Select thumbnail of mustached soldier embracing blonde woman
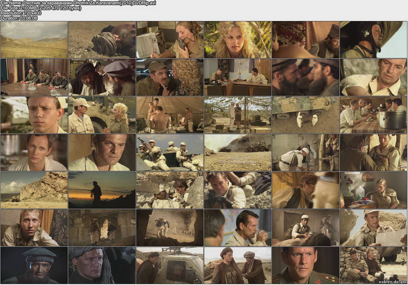 click(170, 77)
